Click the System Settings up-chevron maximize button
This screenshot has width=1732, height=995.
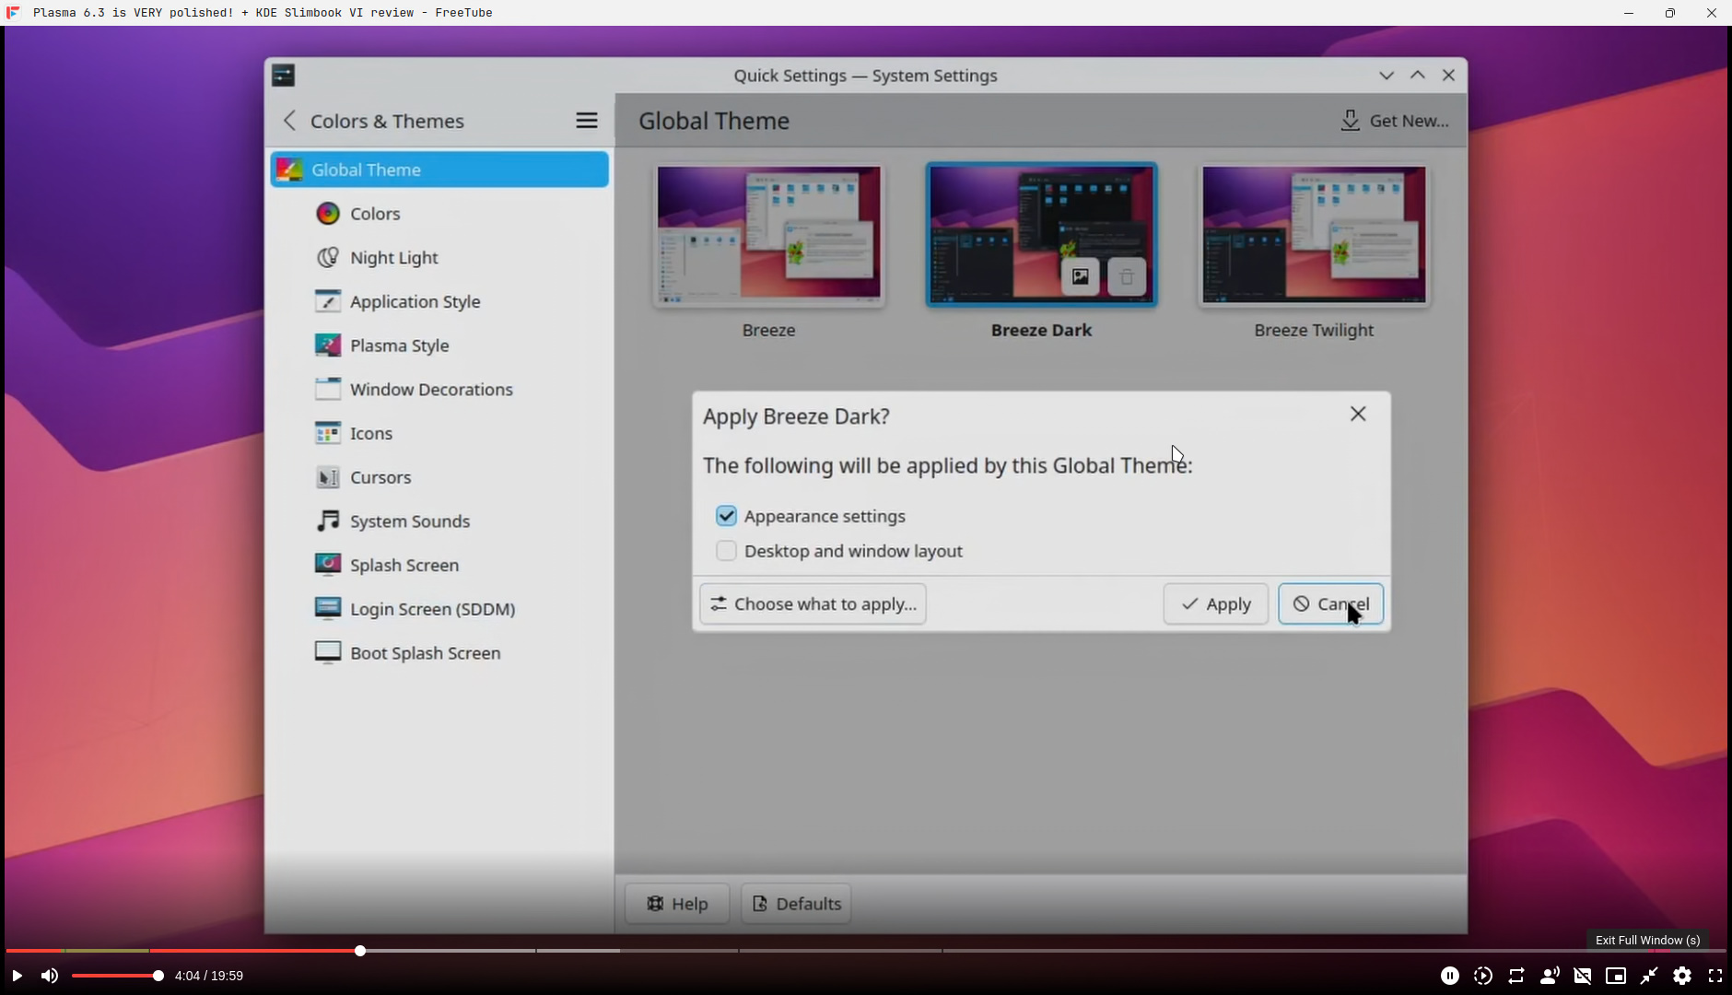(x=1418, y=76)
